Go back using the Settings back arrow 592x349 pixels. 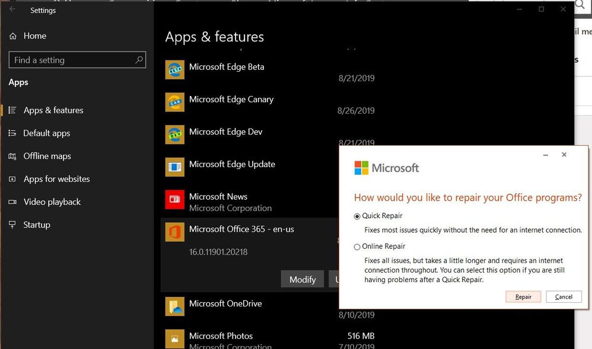12,9
